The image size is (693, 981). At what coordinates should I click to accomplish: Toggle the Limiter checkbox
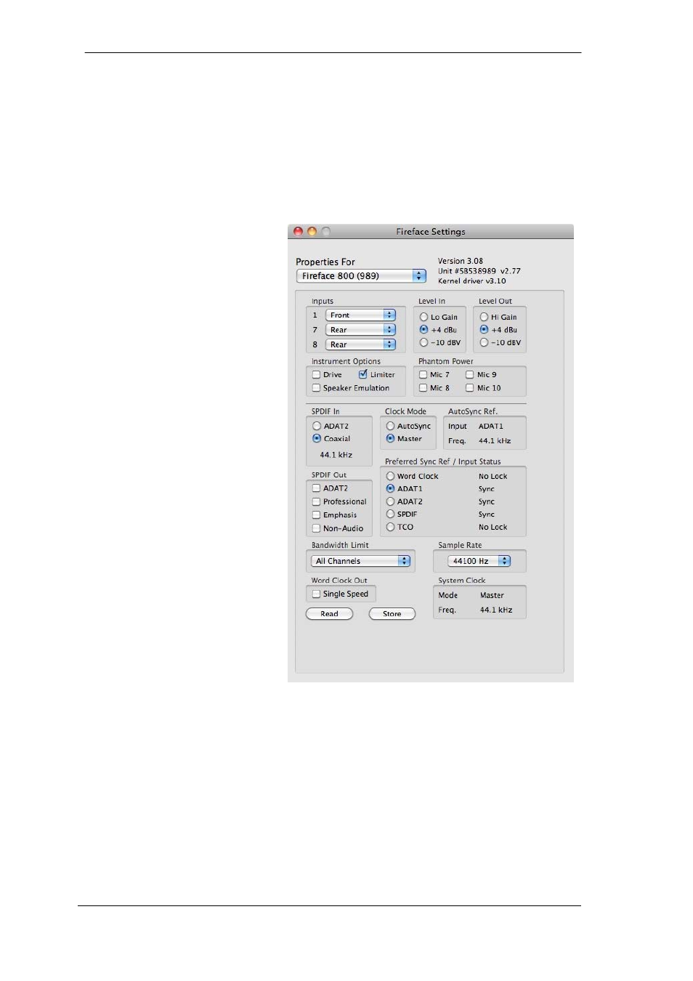pos(363,375)
